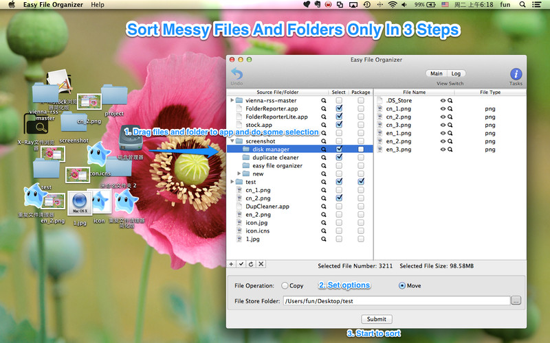Click magnifier icon for icon.icns row
Viewport: 550px width, 343px height.
pyautogui.click(x=324, y=231)
